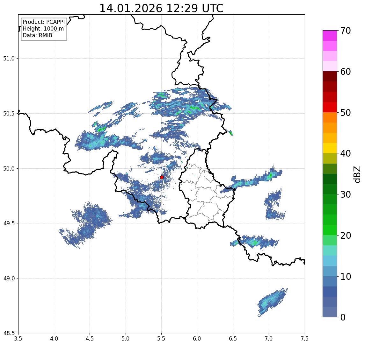Click the yellow colorbar segment above 40

[x=330, y=148]
